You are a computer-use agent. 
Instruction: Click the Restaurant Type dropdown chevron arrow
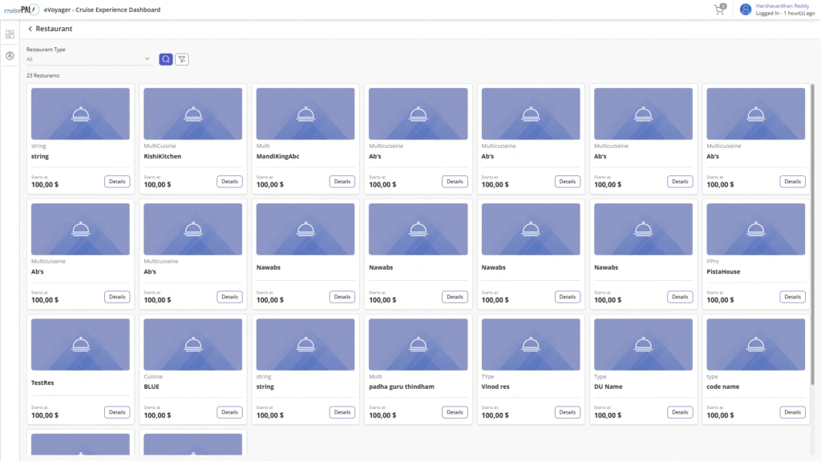pyautogui.click(x=147, y=59)
